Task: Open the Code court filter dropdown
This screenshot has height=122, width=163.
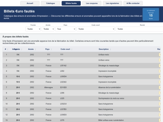Action: (x=95, y=29)
